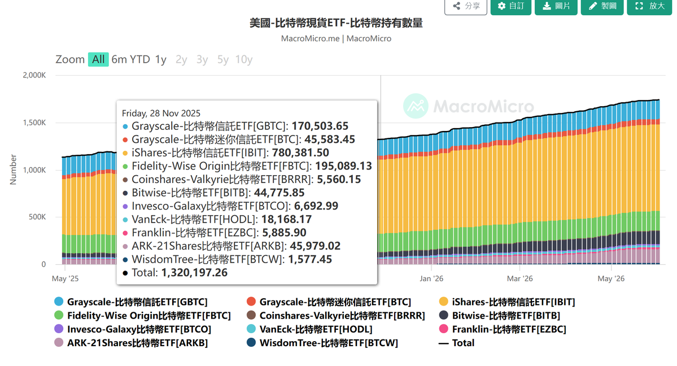677x366 pixels.
Task: Select the 6m zoom range
Action: (119, 59)
